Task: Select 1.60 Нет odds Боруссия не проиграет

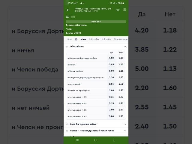Action: point(121,77)
